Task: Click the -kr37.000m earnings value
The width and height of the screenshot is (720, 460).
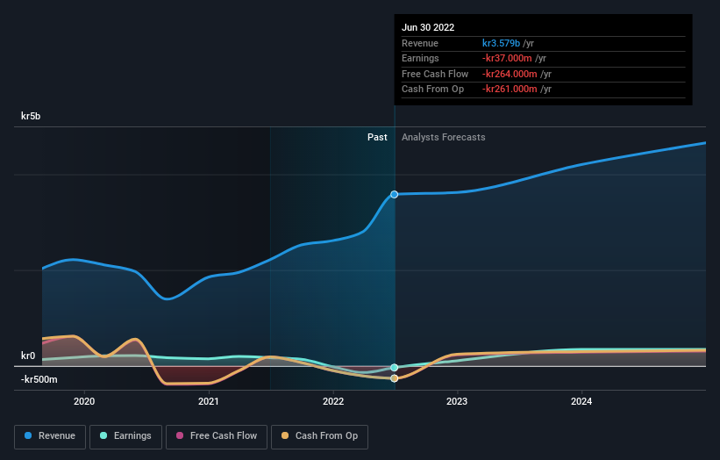Action: coord(507,58)
